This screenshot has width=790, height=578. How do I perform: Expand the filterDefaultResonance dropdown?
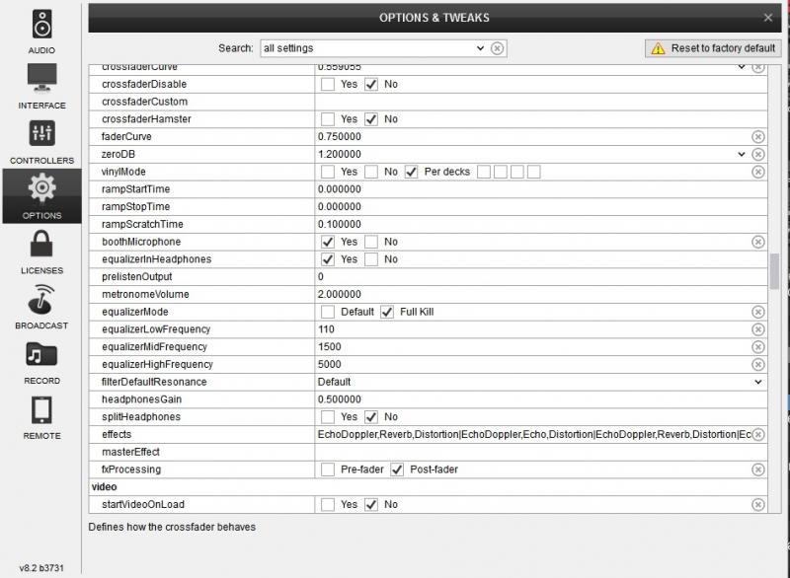[x=757, y=382]
